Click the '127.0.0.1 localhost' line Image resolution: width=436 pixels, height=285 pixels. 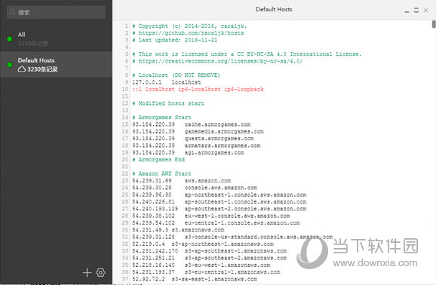[x=167, y=82]
